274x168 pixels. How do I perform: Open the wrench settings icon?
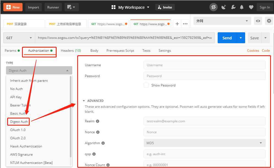[x=233, y=7]
